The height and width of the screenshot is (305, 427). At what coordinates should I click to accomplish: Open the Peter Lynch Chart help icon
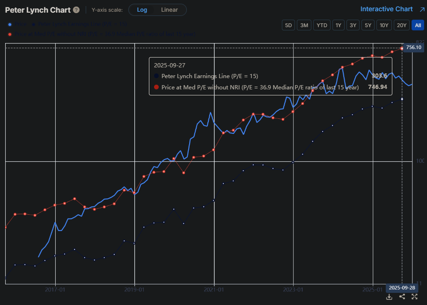click(75, 9)
